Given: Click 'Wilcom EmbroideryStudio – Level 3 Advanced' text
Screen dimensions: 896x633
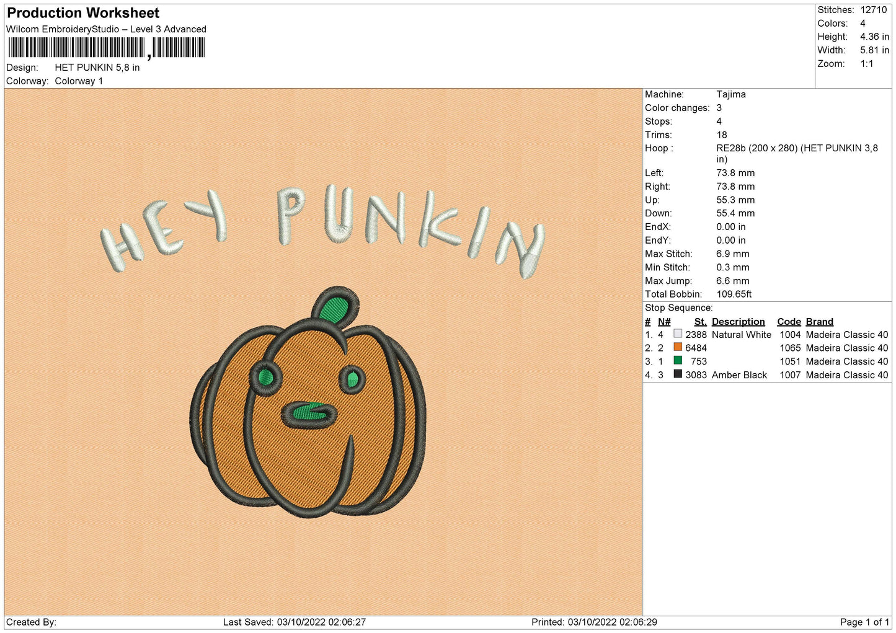Looking at the screenshot, I should coord(106,29).
